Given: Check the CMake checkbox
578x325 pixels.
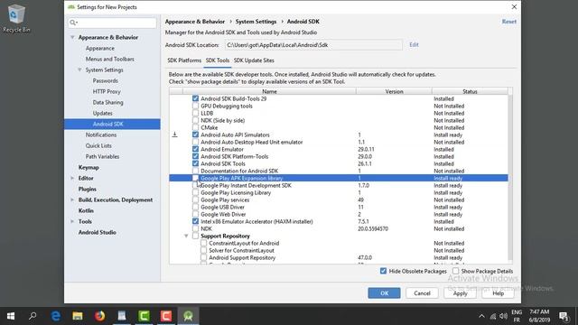Looking at the screenshot, I should [195, 127].
